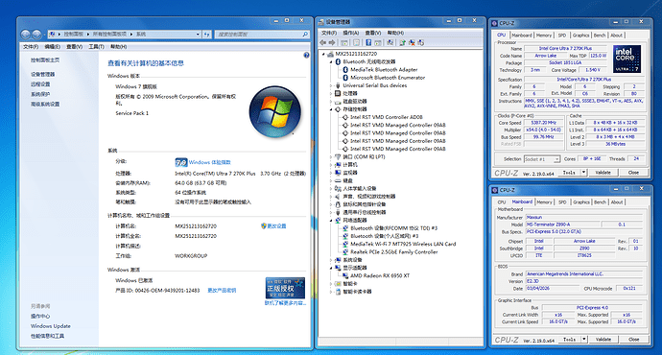This screenshot has height=355, width=662.
Task: Click the magnifier icon in the search box
Action: pyautogui.click(x=305, y=35)
